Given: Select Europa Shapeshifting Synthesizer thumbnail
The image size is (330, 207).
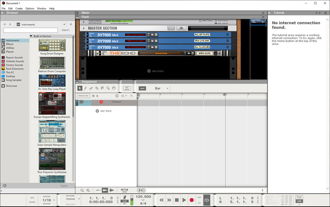Looking at the screenshot, I should [52, 103].
